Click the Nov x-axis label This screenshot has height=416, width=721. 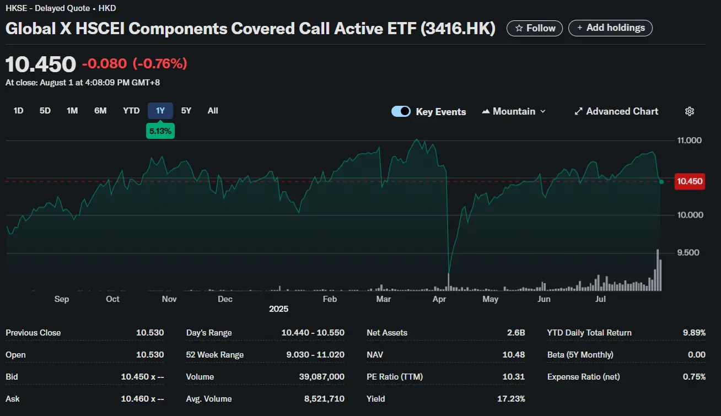click(169, 299)
